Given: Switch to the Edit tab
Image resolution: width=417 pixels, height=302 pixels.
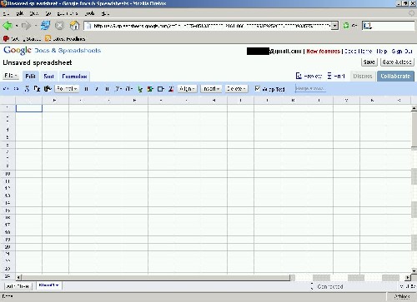Looking at the screenshot, I should click(30, 76).
